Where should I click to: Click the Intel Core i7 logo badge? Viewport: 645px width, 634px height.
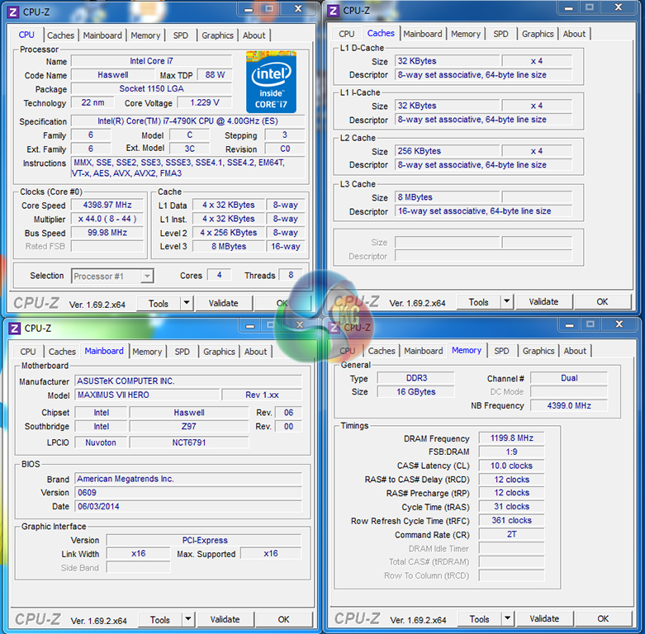(x=271, y=83)
